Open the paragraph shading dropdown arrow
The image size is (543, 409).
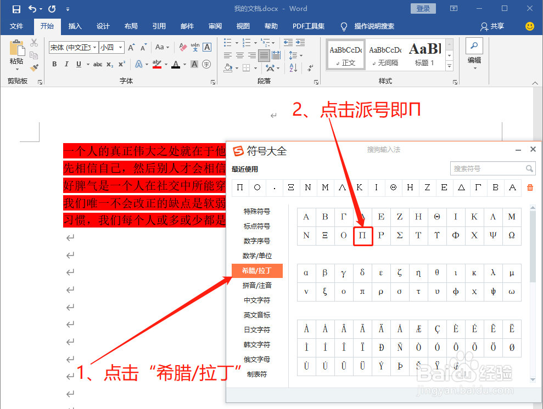pos(237,68)
